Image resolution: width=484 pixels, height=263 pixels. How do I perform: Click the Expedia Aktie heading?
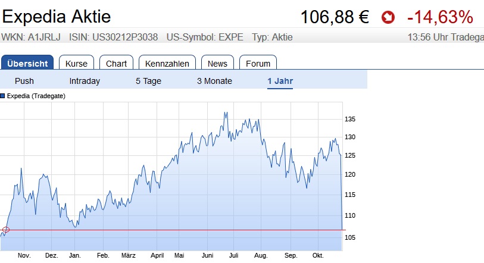coord(57,17)
